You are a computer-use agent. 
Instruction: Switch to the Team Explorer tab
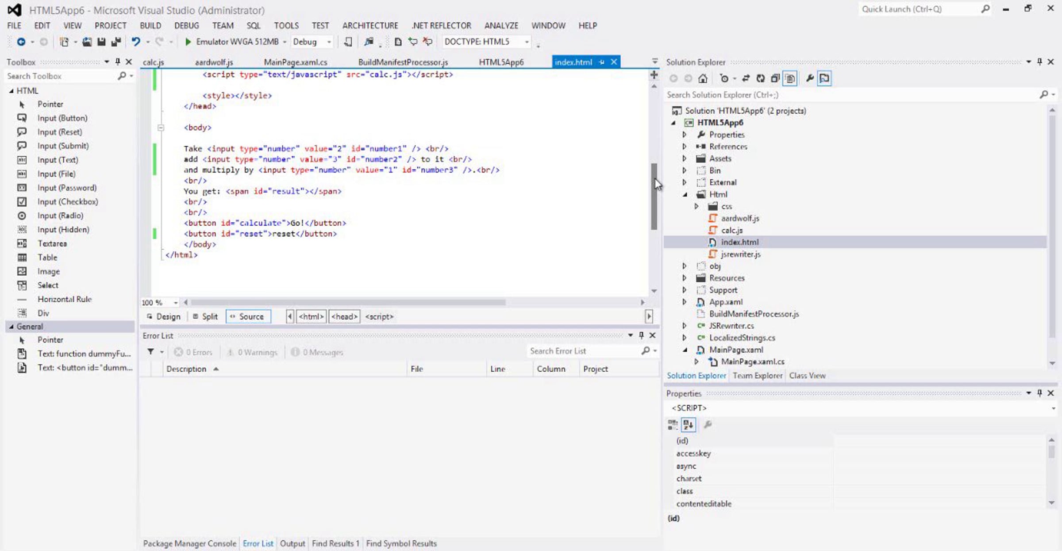757,376
